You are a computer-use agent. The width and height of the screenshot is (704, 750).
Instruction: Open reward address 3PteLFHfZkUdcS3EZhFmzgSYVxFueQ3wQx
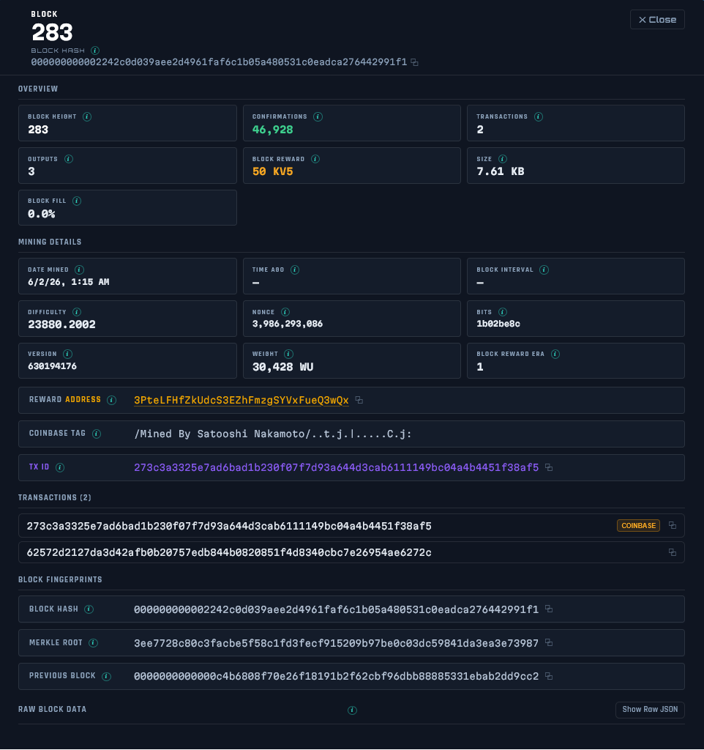[241, 401]
